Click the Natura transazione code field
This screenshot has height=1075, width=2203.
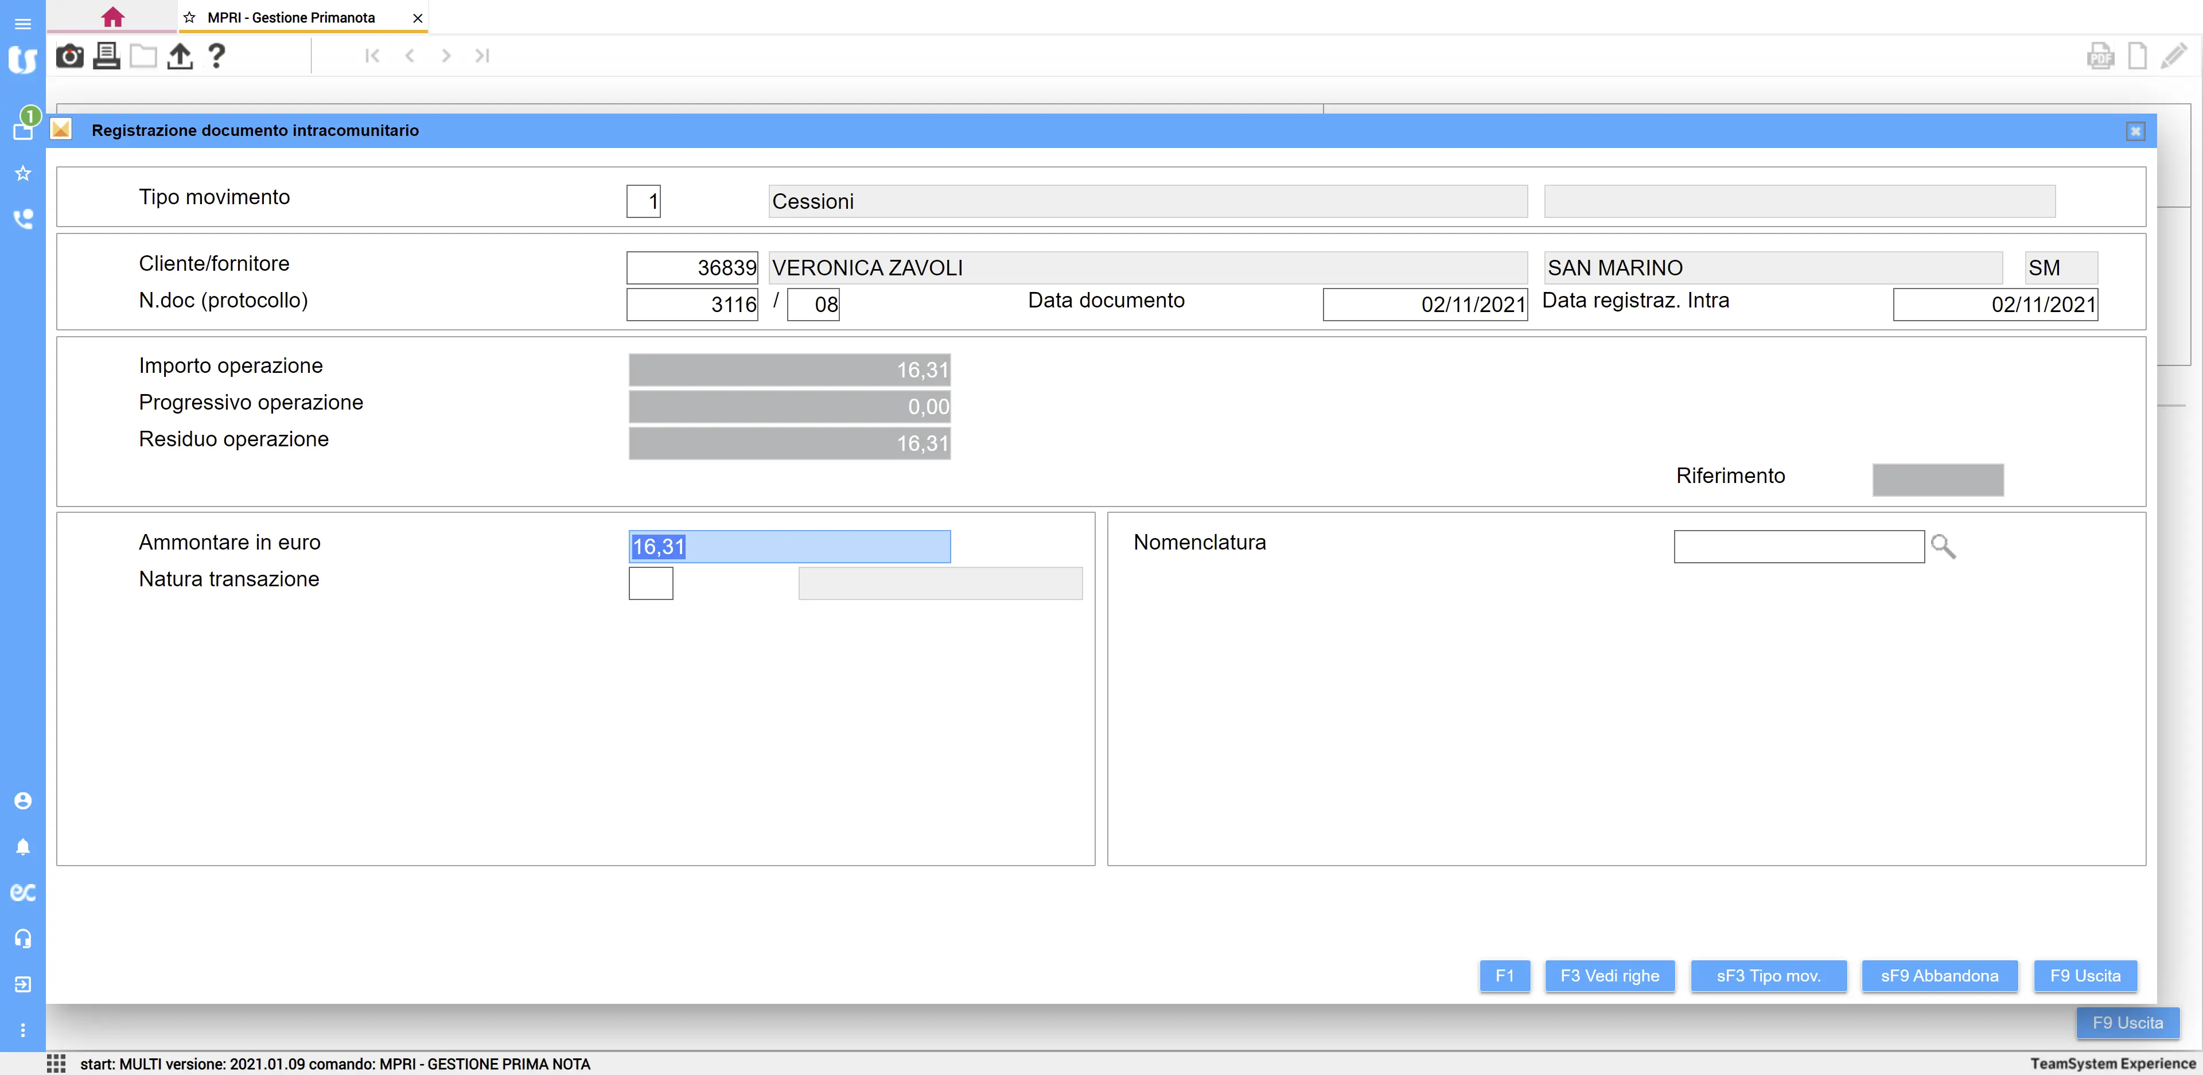coord(650,583)
